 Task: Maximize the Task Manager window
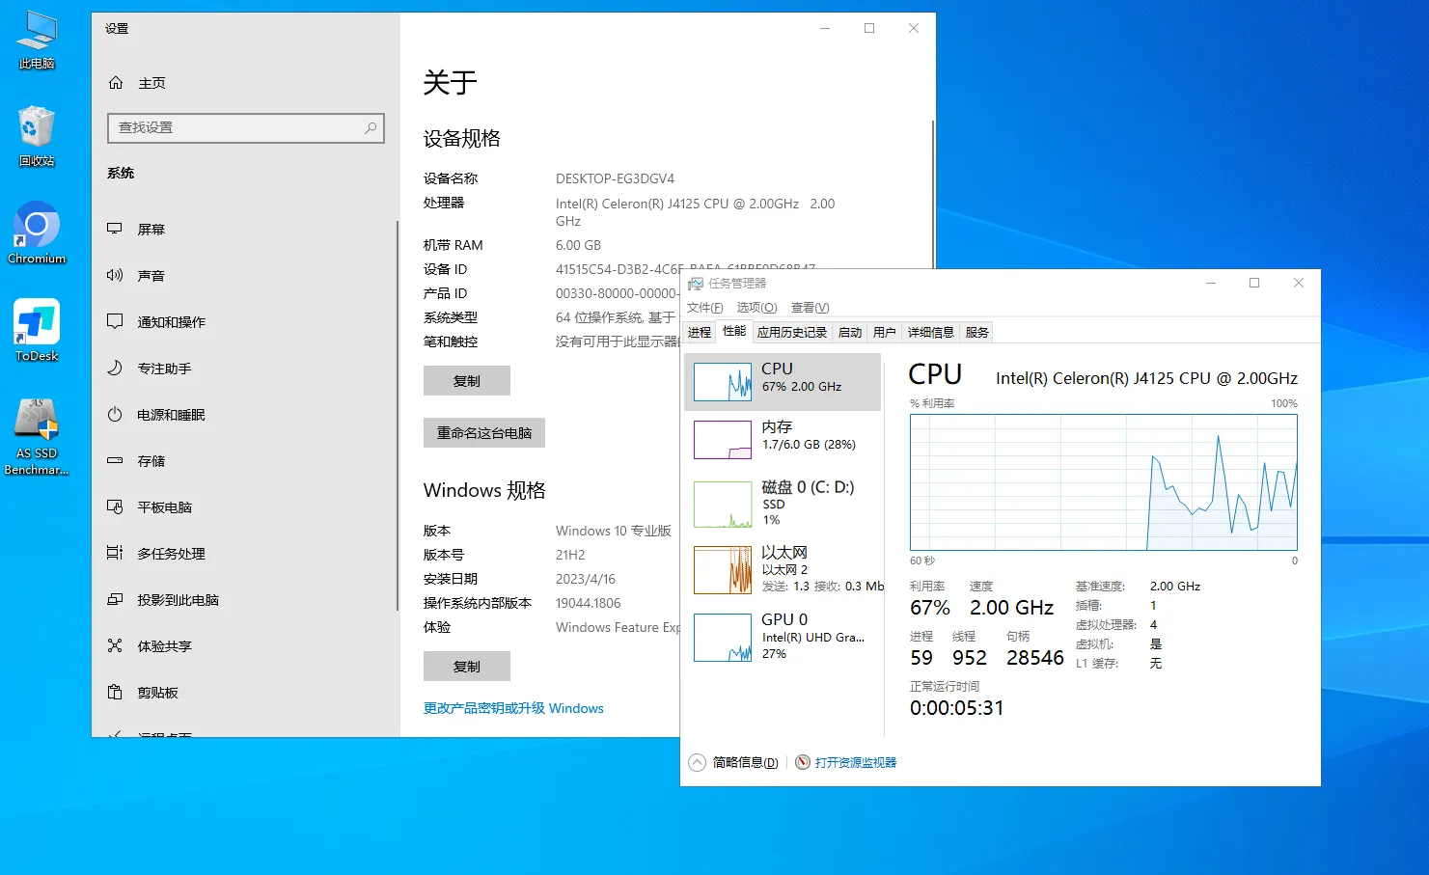pyautogui.click(x=1254, y=283)
